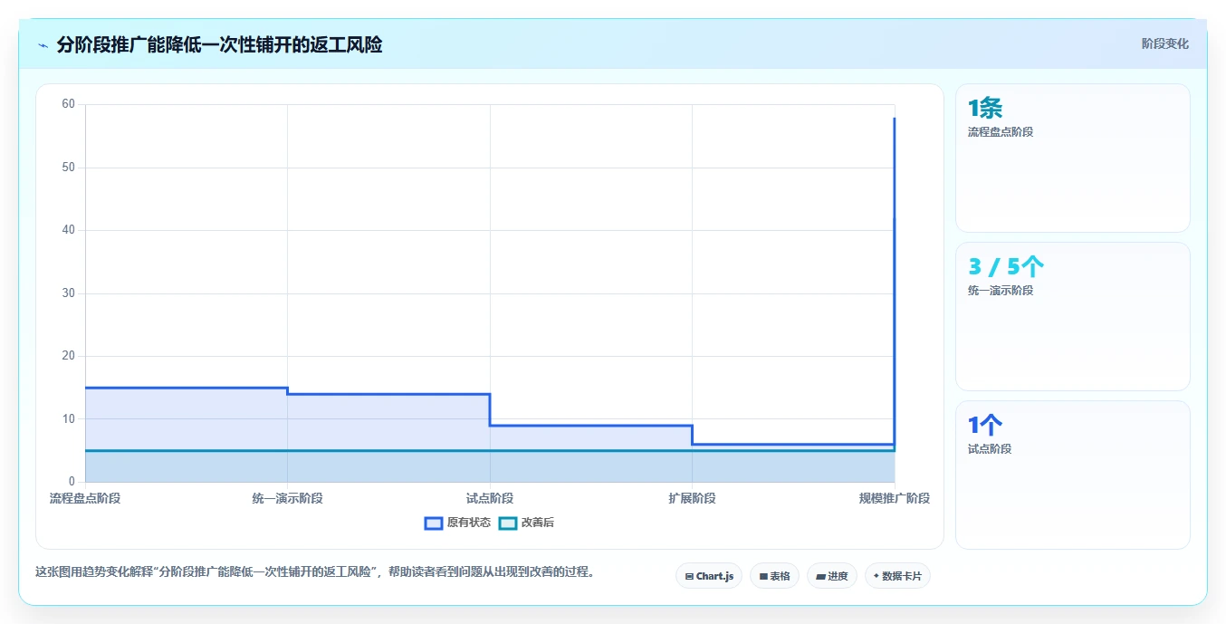Open the 1个 试点阶段 card
1226x624 pixels.
click(1072, 475)
